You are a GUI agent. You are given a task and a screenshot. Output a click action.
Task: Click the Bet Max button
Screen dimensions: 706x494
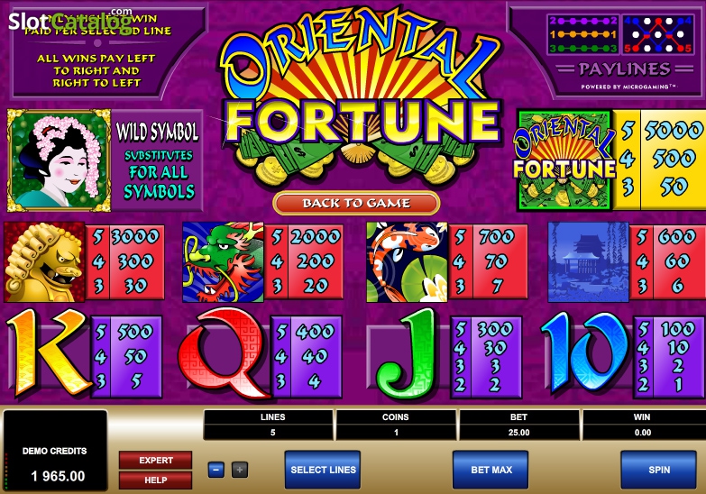491,470
